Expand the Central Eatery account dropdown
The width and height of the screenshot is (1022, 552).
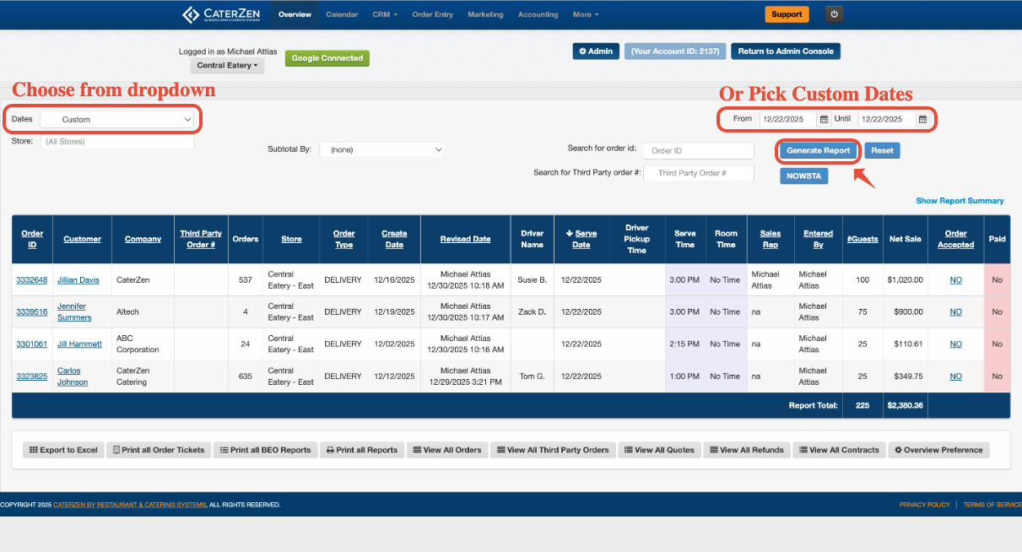tap(227, 65)
